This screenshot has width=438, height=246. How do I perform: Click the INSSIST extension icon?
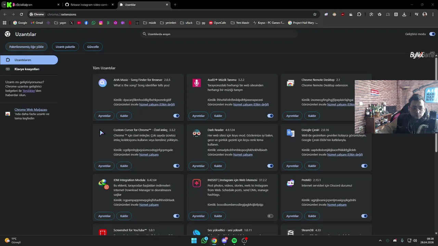pyautogui.click(x=196, y=183)
